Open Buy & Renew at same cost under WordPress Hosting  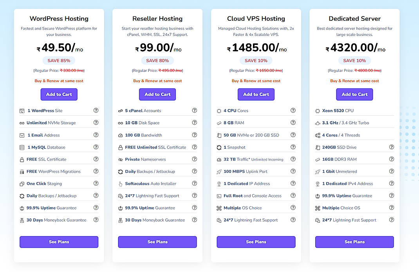(59, 81)
